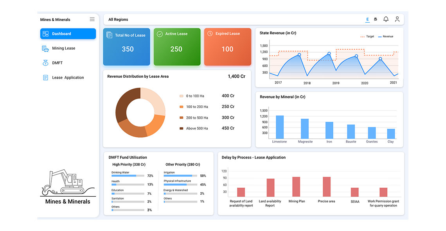
Task: Click the Mining Lease truck icon
Action: (x=45, y=48)
